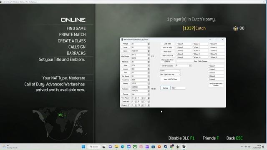
Task: Adjust the Prestige value stepper
Action: (x=149, y=44)
